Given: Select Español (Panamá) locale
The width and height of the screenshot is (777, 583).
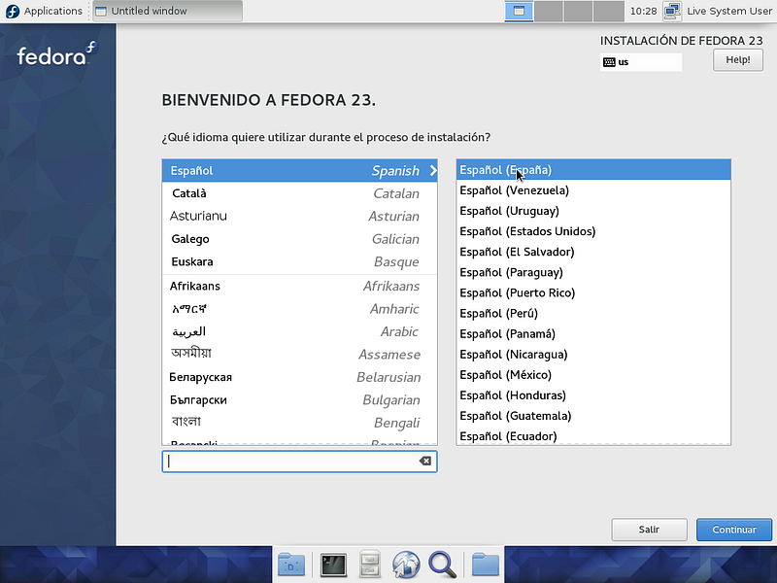Looking at the screenshot, I should pyautogui.click(x=593, y=334).
